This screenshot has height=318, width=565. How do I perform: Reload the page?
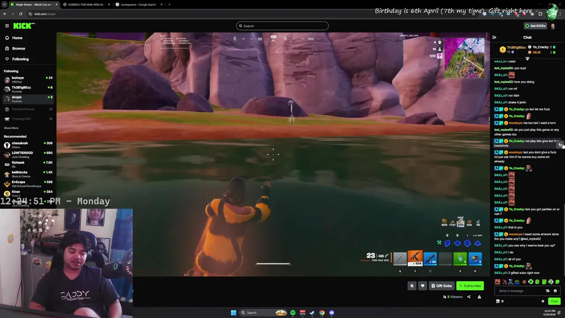pyautogui.click(x=20, y=14)
